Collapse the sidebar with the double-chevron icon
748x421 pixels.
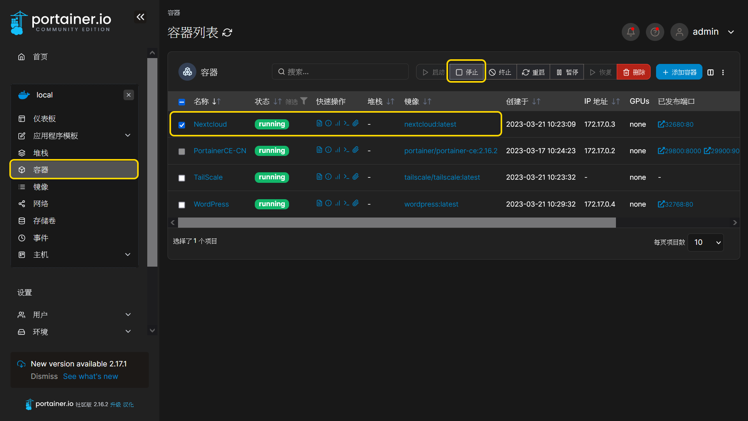(x=140, y=17)
